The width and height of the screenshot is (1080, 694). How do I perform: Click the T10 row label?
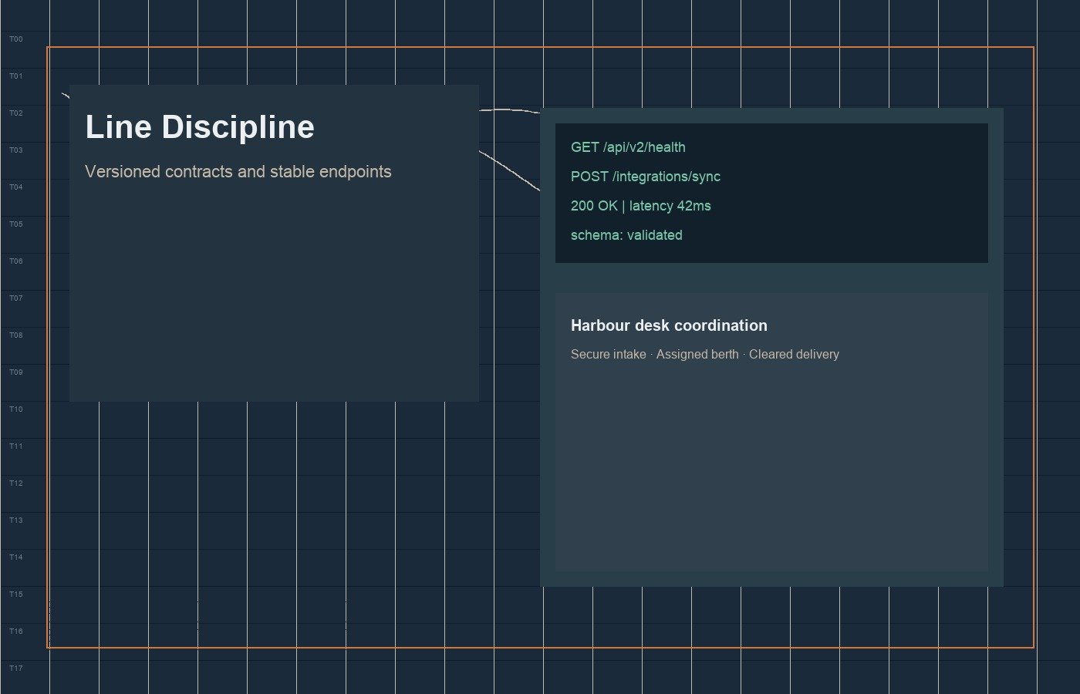click(16, 409)
